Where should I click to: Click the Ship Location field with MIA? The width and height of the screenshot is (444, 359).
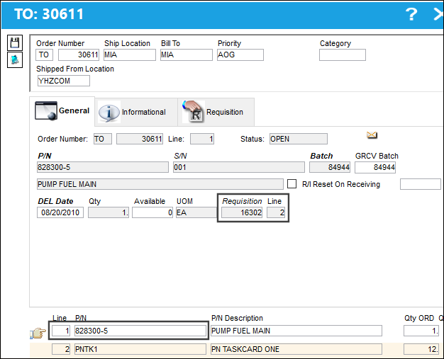[130, 55]
